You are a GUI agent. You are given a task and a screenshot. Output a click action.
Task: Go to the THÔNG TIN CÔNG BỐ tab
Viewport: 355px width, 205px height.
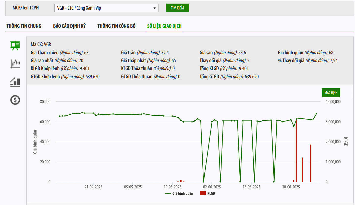[x=116, y=26]
